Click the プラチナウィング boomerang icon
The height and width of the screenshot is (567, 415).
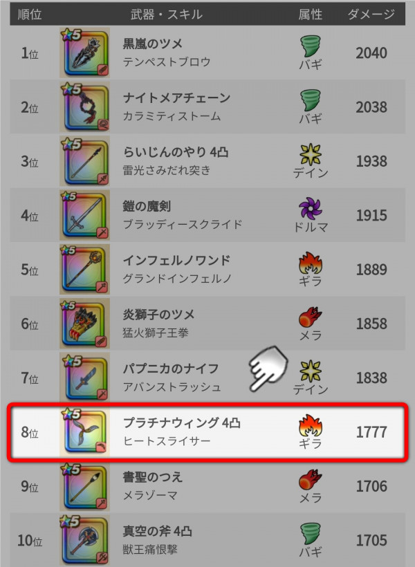pos(84,431)
